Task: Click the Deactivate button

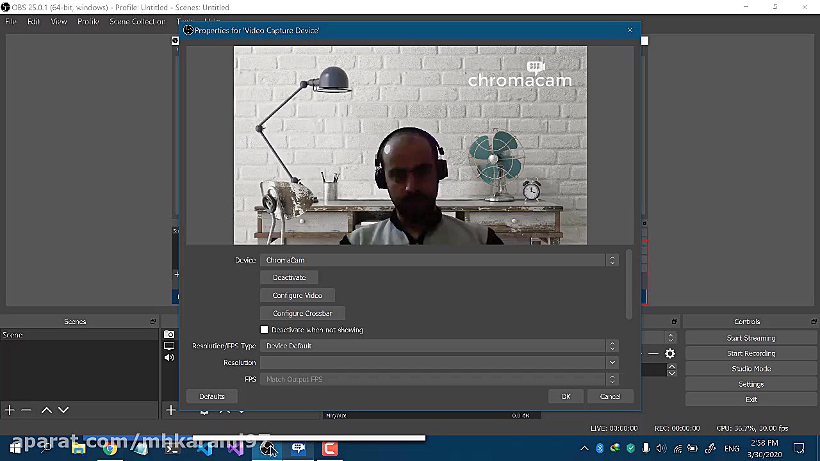Action: click(289, 277)
